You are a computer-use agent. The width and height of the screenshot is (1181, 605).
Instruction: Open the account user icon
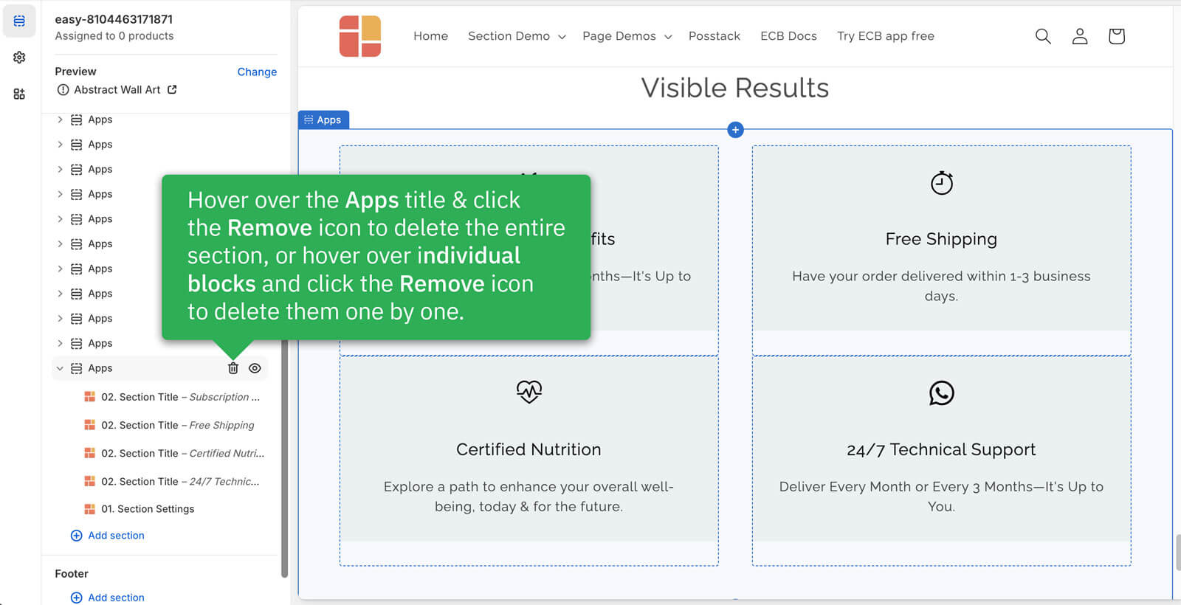[x=1079, y=36]
